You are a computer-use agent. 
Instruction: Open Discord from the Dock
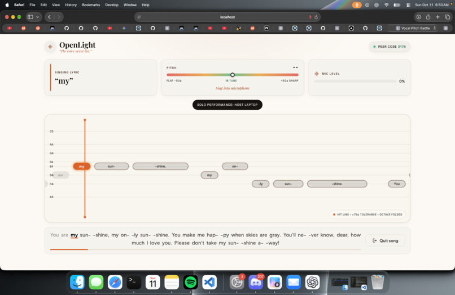click(x=256, y=282)
